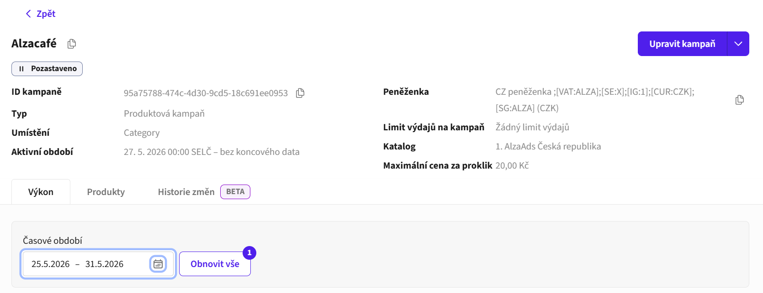The image size is (763, 293).
Task: Click the active period value 27. 5. 2026
Action: (212, 152)
